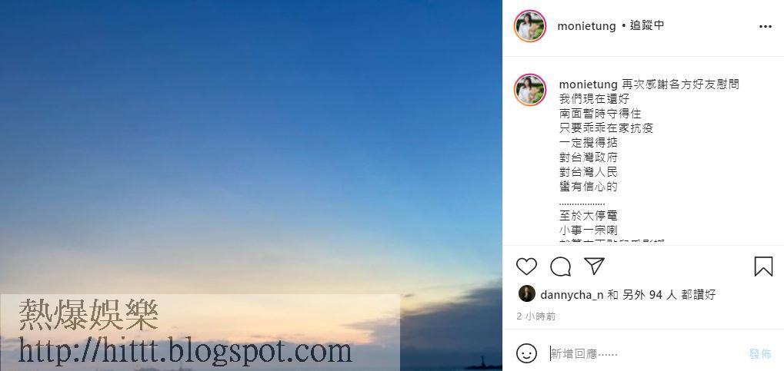Focus the 新增回應 comment input field
The image size is (784, 371).
(645, 354)
